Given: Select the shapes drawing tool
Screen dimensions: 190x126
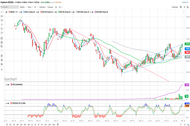Looking at the screenshot, I should [2, 20].
